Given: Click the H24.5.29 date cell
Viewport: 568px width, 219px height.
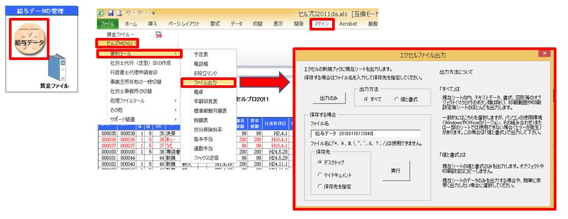Looking at the screenshot, I should 276,157.
